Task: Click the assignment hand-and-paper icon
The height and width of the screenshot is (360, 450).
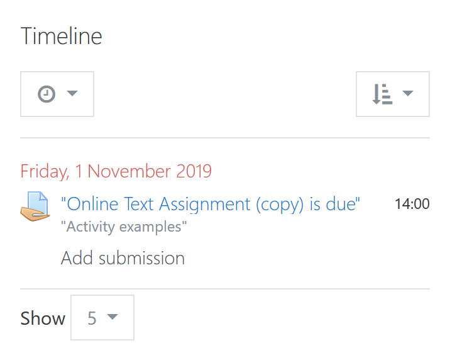Action: 35,206
